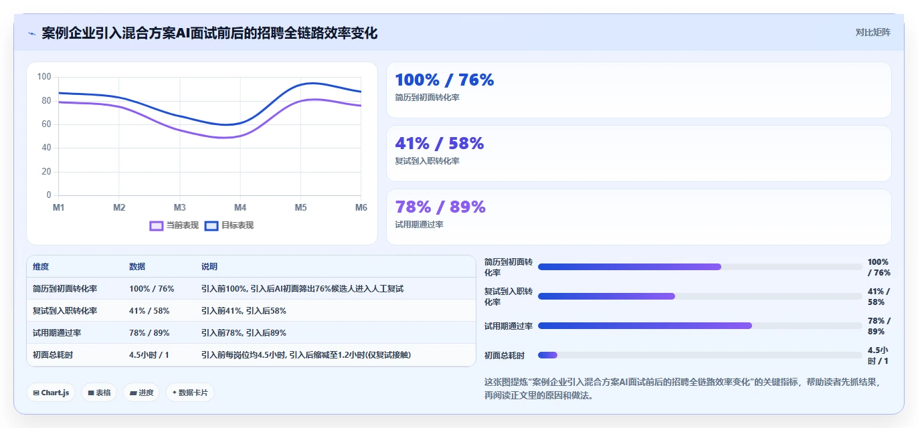This screenshot has height=428, width=918.
Task: Click the 60 y-axis tick label
Action: click(x=46, y=124)
